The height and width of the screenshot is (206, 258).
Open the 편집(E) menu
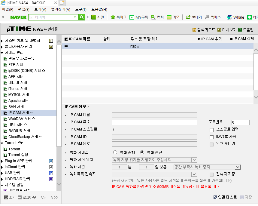click(x=24, y=10)
